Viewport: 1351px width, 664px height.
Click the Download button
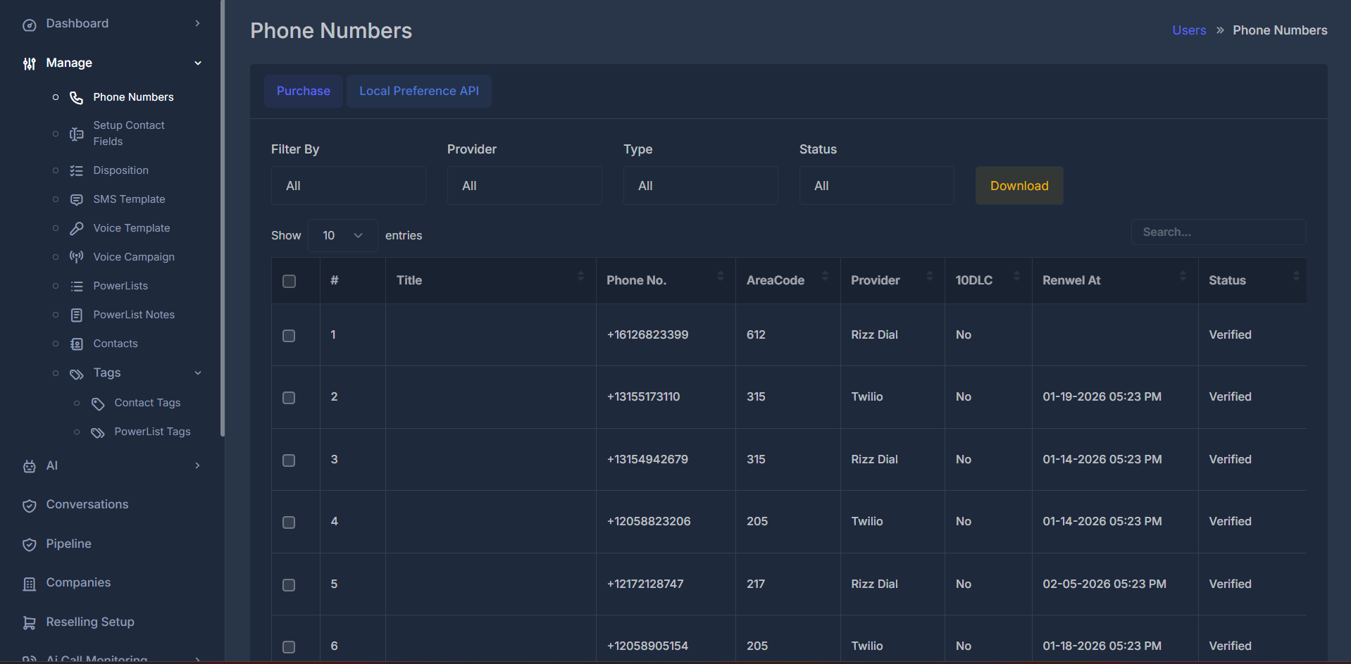click(1019, 185)
